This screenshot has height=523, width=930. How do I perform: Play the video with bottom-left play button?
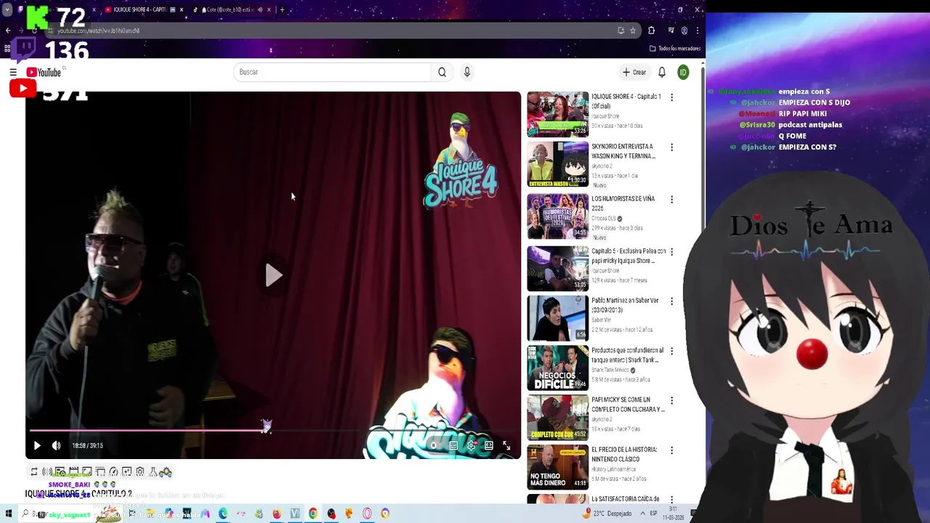tap(37, 445)
